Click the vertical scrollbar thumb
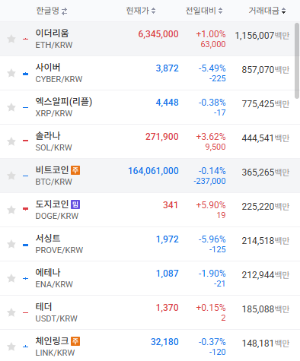 (297, 61)
